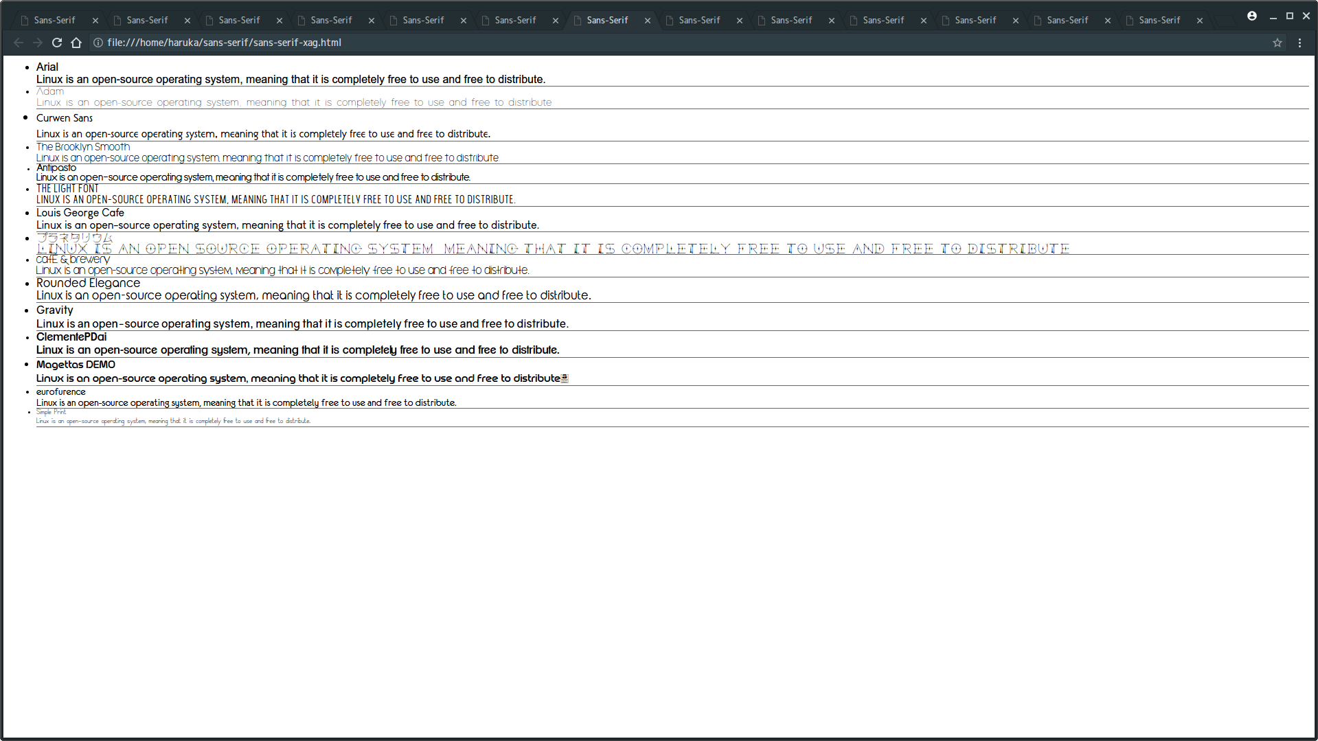The width and height of the screenshot is (1318, 741).
Task: Switch to the tab just before active one
Action: pyautogui.click(x=515, y=21)
